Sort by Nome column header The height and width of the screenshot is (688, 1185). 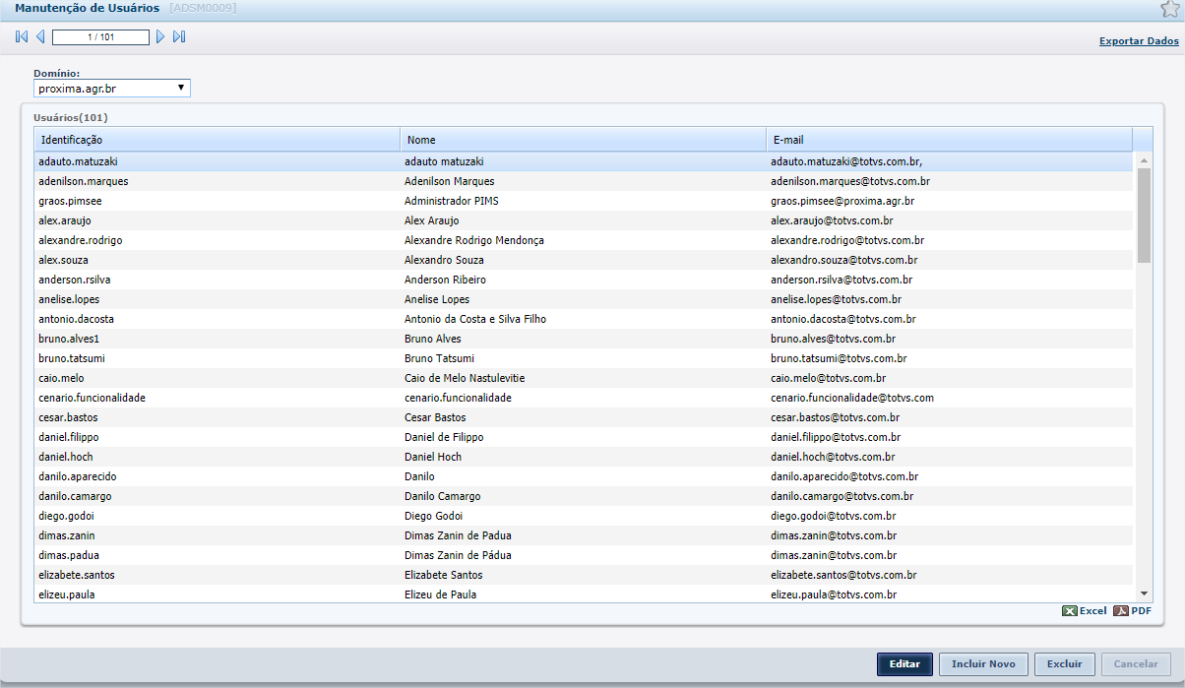pos(583,140)
